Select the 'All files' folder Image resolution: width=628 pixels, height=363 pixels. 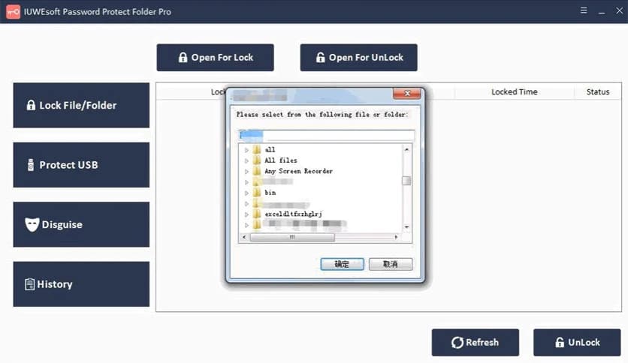pyautogui.click(x=281, y=160)
